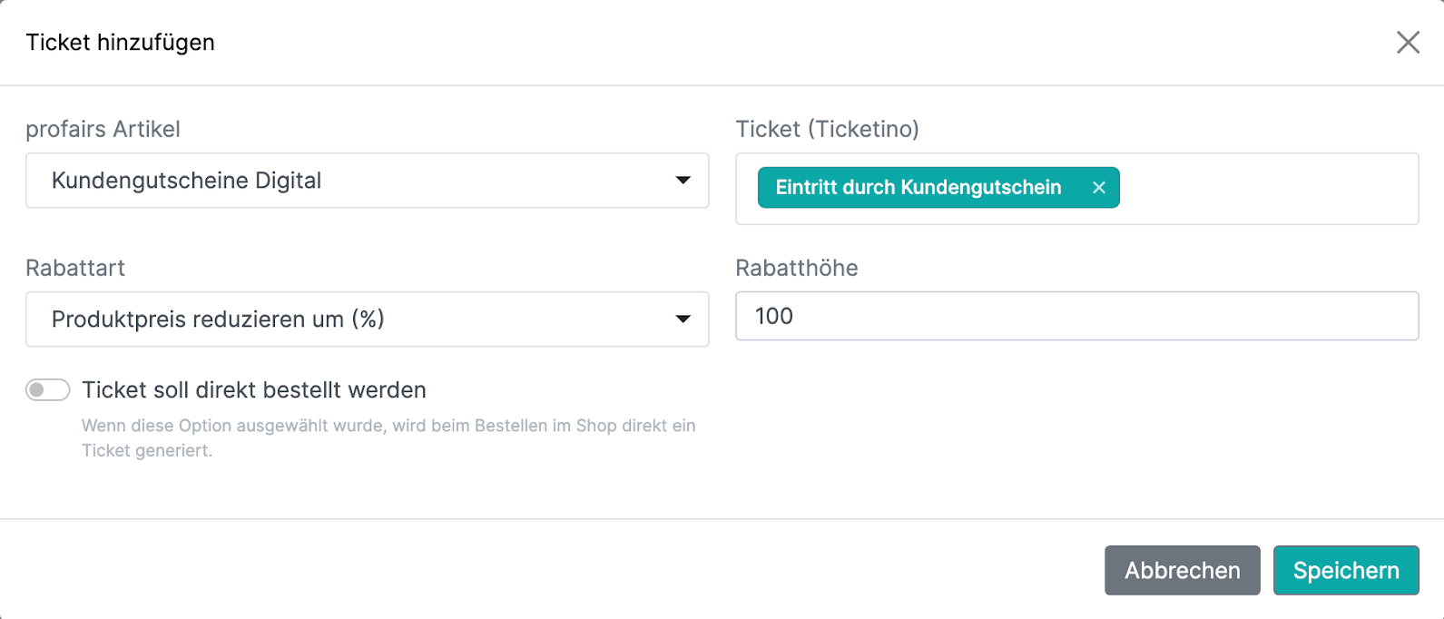
Task: Click the 'Ticket (Ticketino)' field label
Action: tap(827, 130)
